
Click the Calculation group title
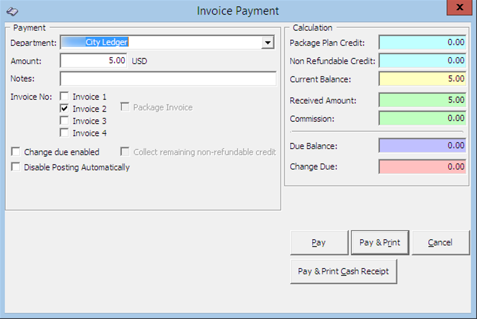[312, 28]
